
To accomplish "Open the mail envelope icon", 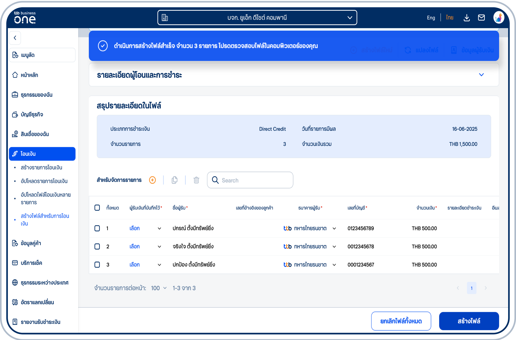I will click(481, 18).
